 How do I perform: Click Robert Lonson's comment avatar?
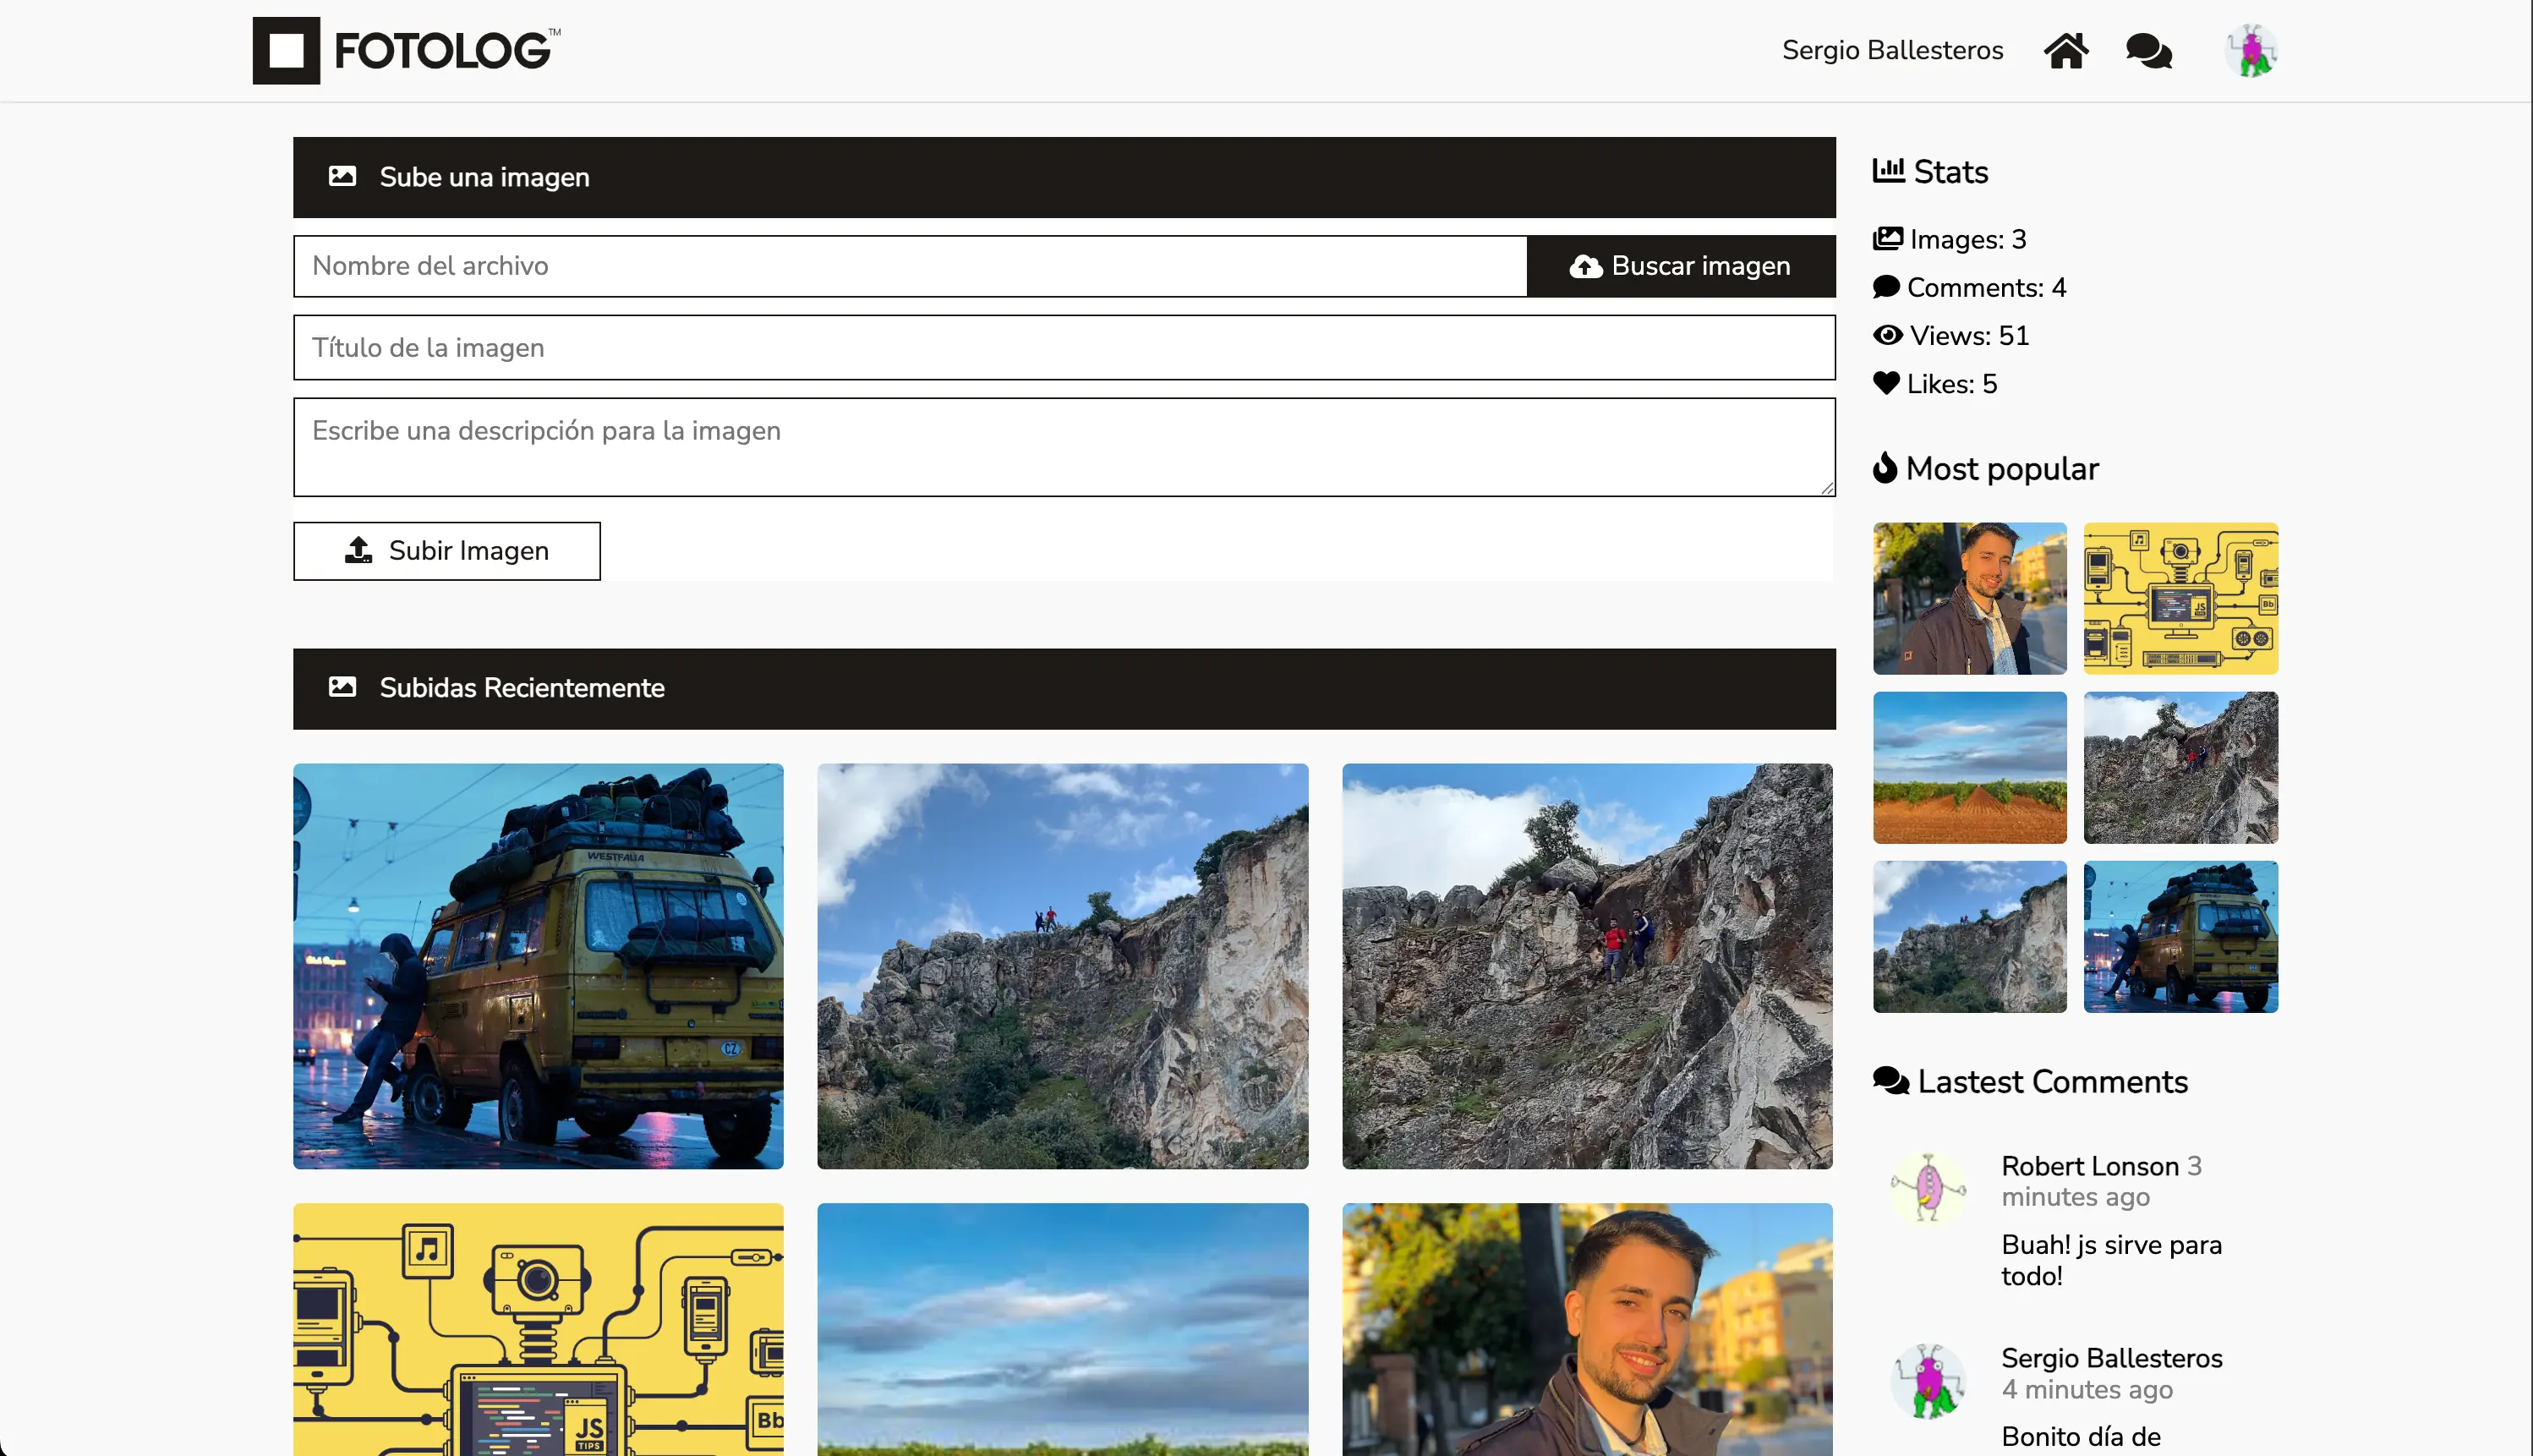pos(1928,1188)
